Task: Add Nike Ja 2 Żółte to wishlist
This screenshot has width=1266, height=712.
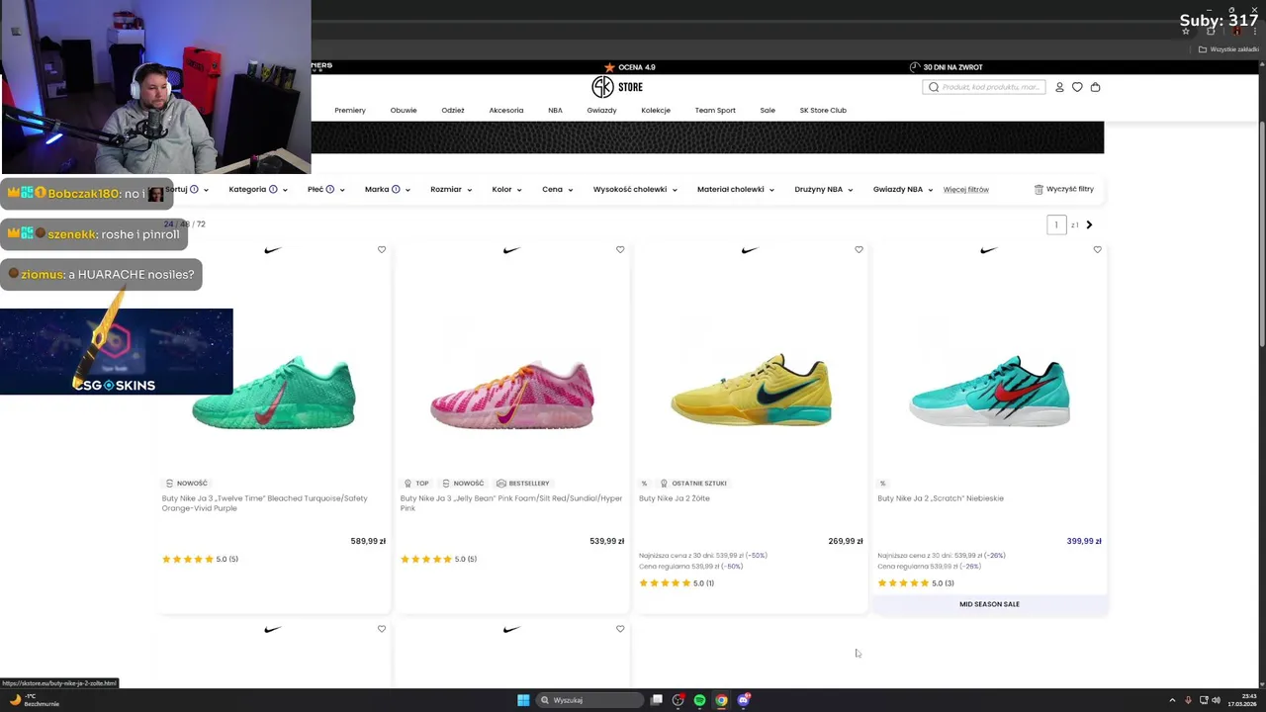Action: (x=859, y=249)
